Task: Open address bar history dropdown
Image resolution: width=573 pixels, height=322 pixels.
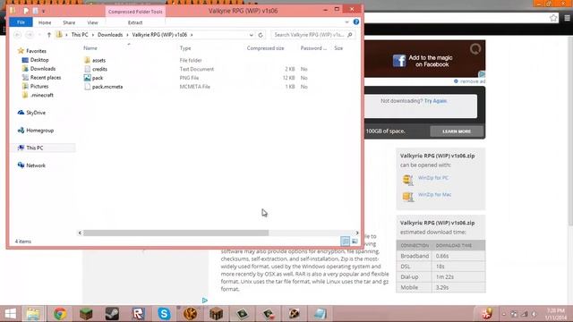Action: 251,35
